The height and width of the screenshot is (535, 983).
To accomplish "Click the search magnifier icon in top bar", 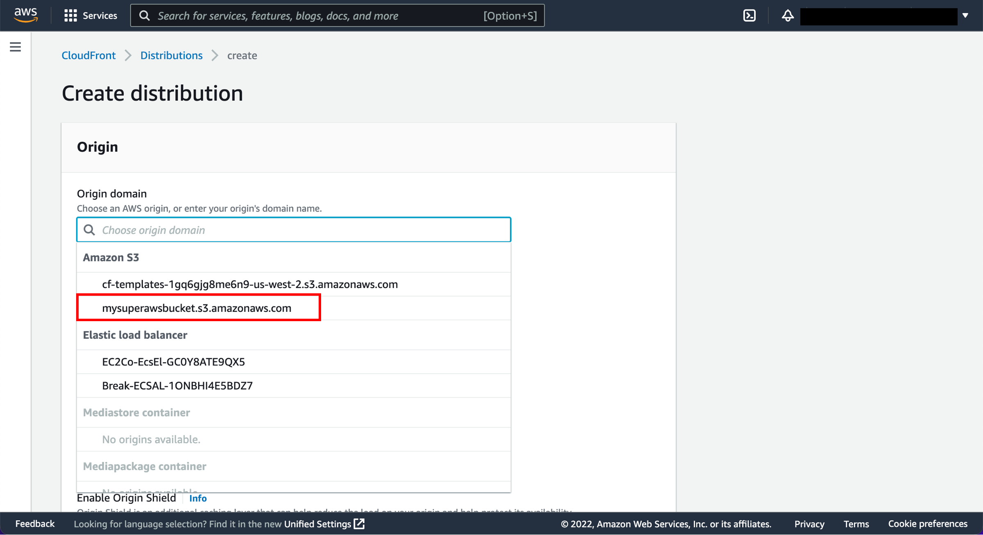I will (144, 16).
